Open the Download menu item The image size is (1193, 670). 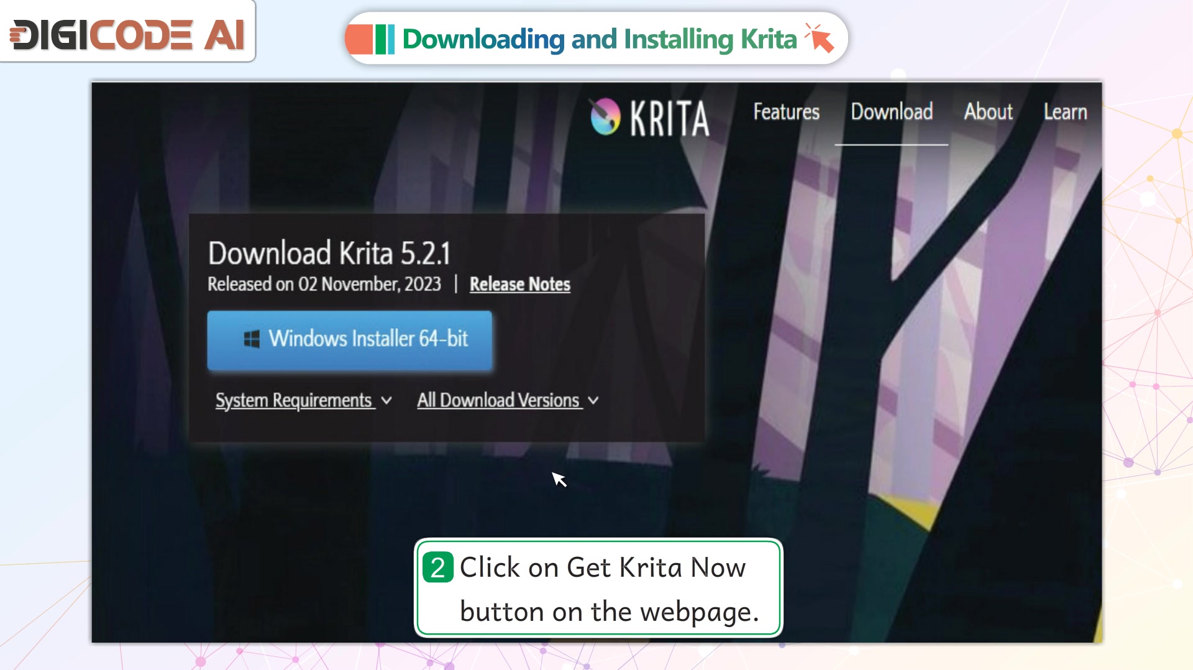(892, 112)
